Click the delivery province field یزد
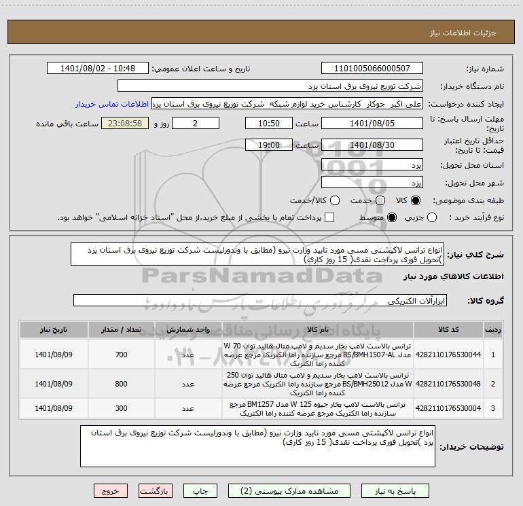Screen dimensions: 523x506 pos(372,165)
